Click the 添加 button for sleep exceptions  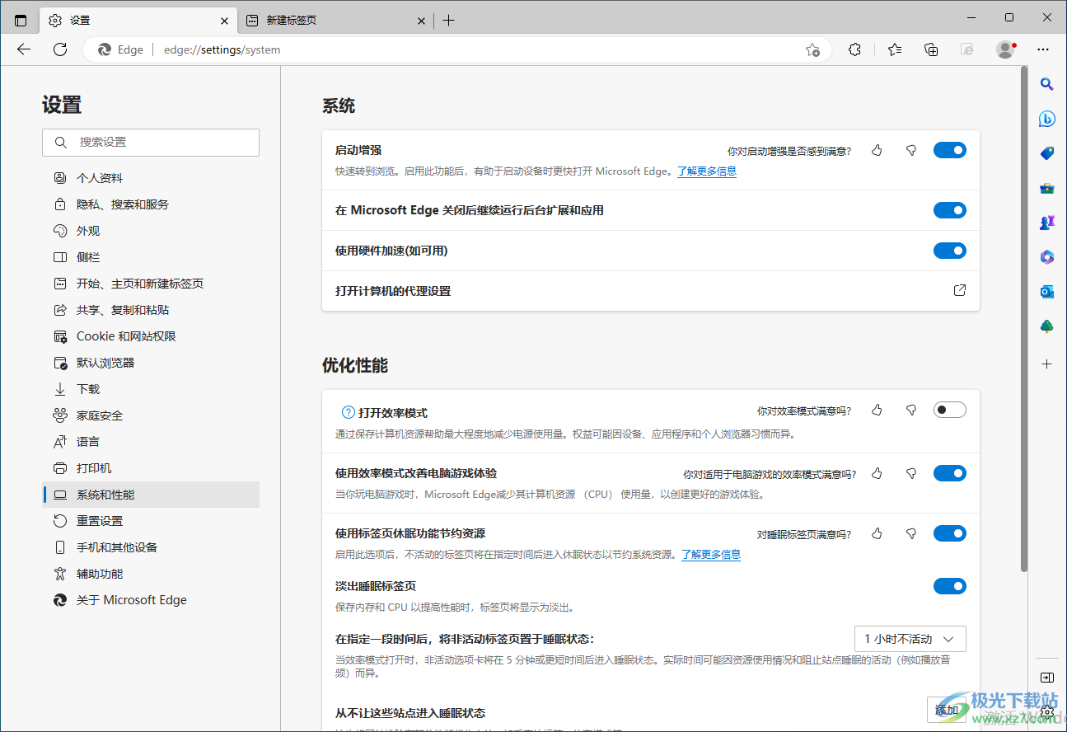pos(947,710)
